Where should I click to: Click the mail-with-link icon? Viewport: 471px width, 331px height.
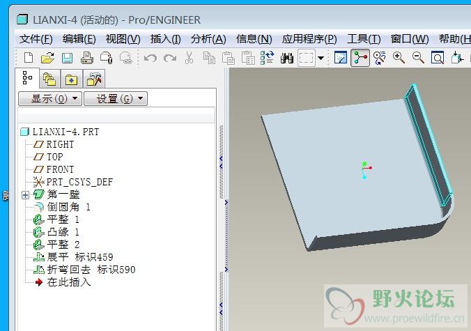coord(126,58)
